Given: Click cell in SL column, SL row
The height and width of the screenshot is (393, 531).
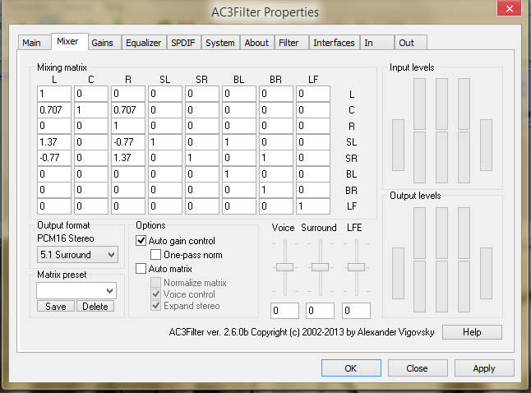Looking at the screenshot, I should click(x=165, y=142).
